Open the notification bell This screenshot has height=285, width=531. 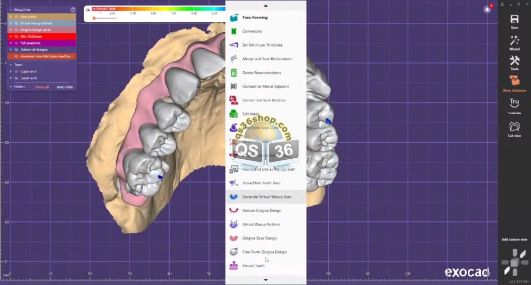487,9
